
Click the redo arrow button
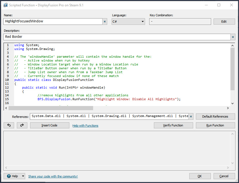tap(22, 125)
